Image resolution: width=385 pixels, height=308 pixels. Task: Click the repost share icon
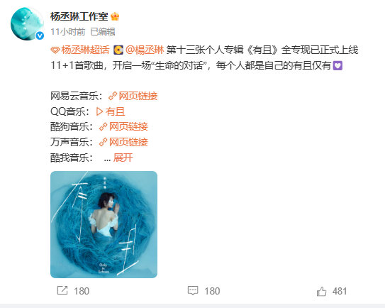click(x=62, y=290)
